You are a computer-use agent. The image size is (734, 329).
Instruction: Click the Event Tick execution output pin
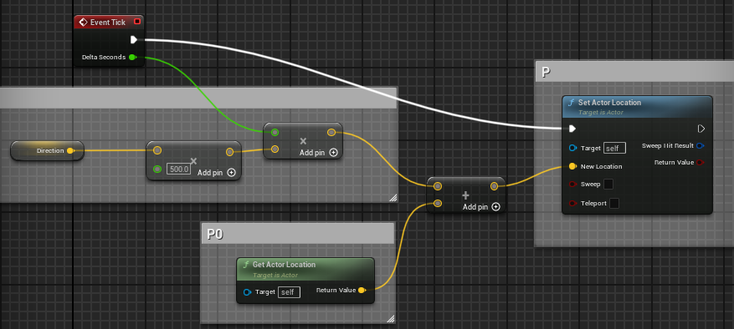point(134,40)
